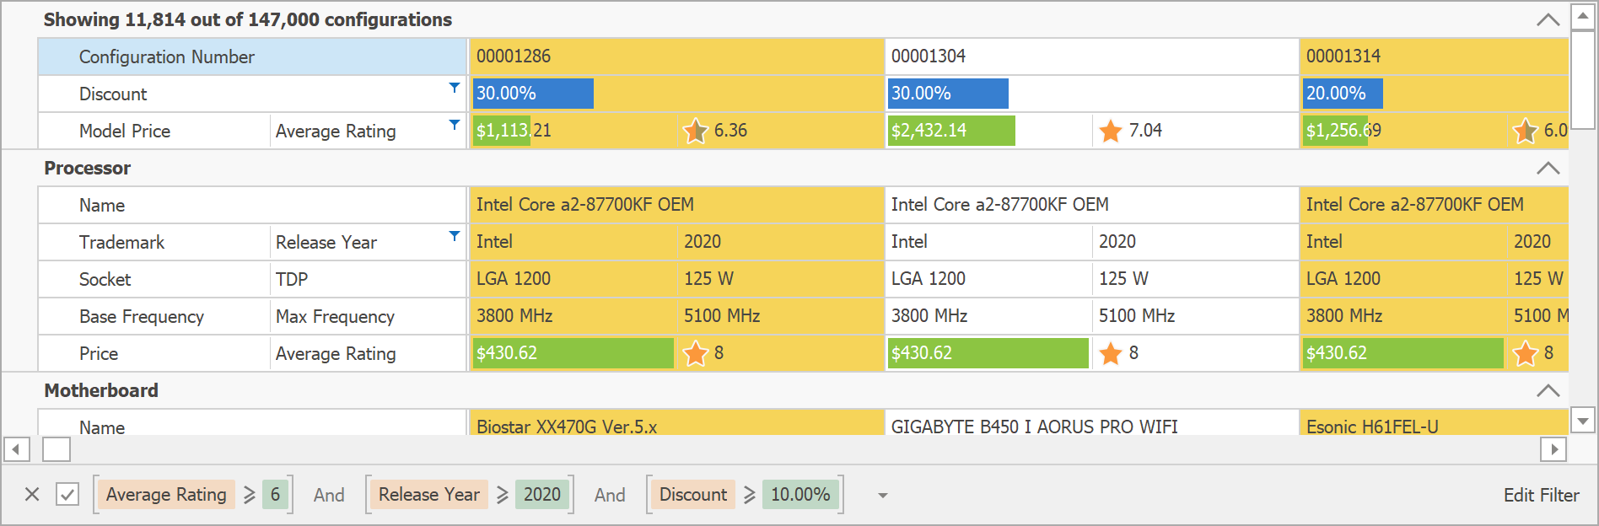
Task: Collapse the Motherboard category
Action: pos(1548,390)
